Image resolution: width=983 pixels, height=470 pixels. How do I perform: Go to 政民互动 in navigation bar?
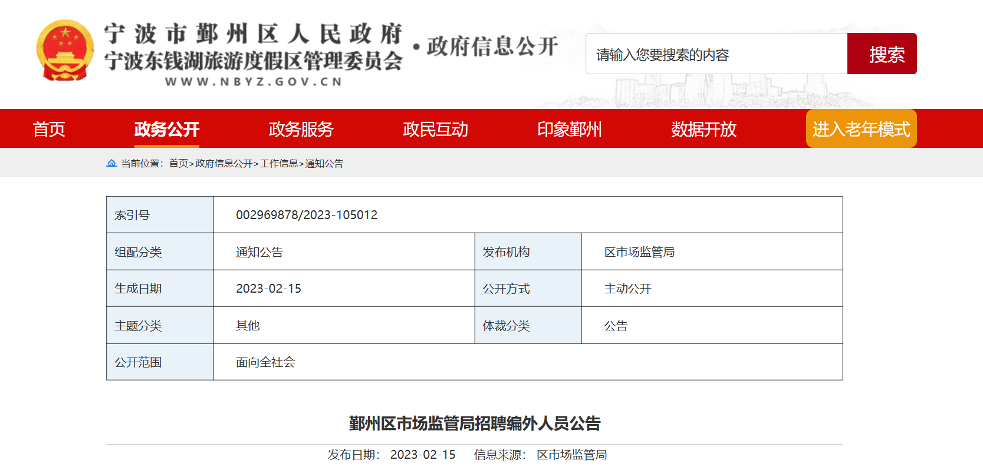click(436, 129)
